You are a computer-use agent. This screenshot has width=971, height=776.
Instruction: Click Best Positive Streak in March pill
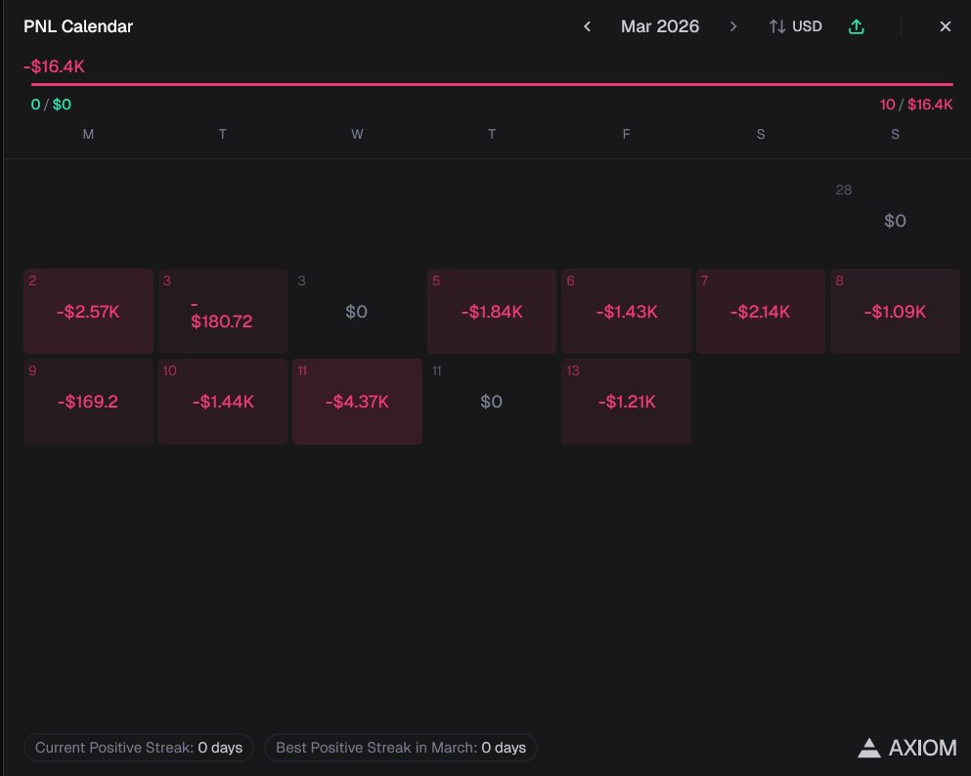point(401,748)
